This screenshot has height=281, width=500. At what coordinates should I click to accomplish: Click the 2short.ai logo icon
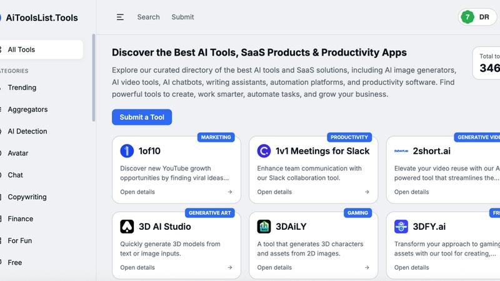pos(401,150)
